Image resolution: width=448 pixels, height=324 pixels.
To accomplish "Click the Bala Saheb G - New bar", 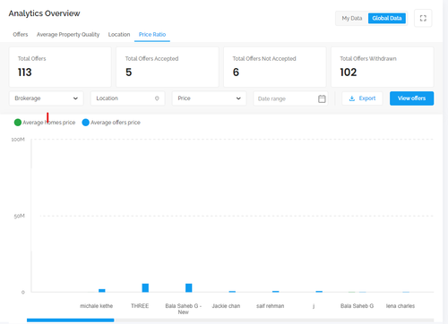I will 189,287.
